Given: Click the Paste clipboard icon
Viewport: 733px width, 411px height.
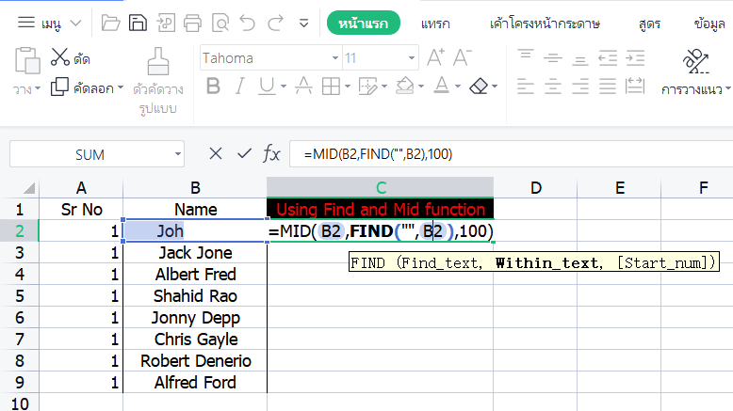Looking at the screenshot, I should (27, 60).
